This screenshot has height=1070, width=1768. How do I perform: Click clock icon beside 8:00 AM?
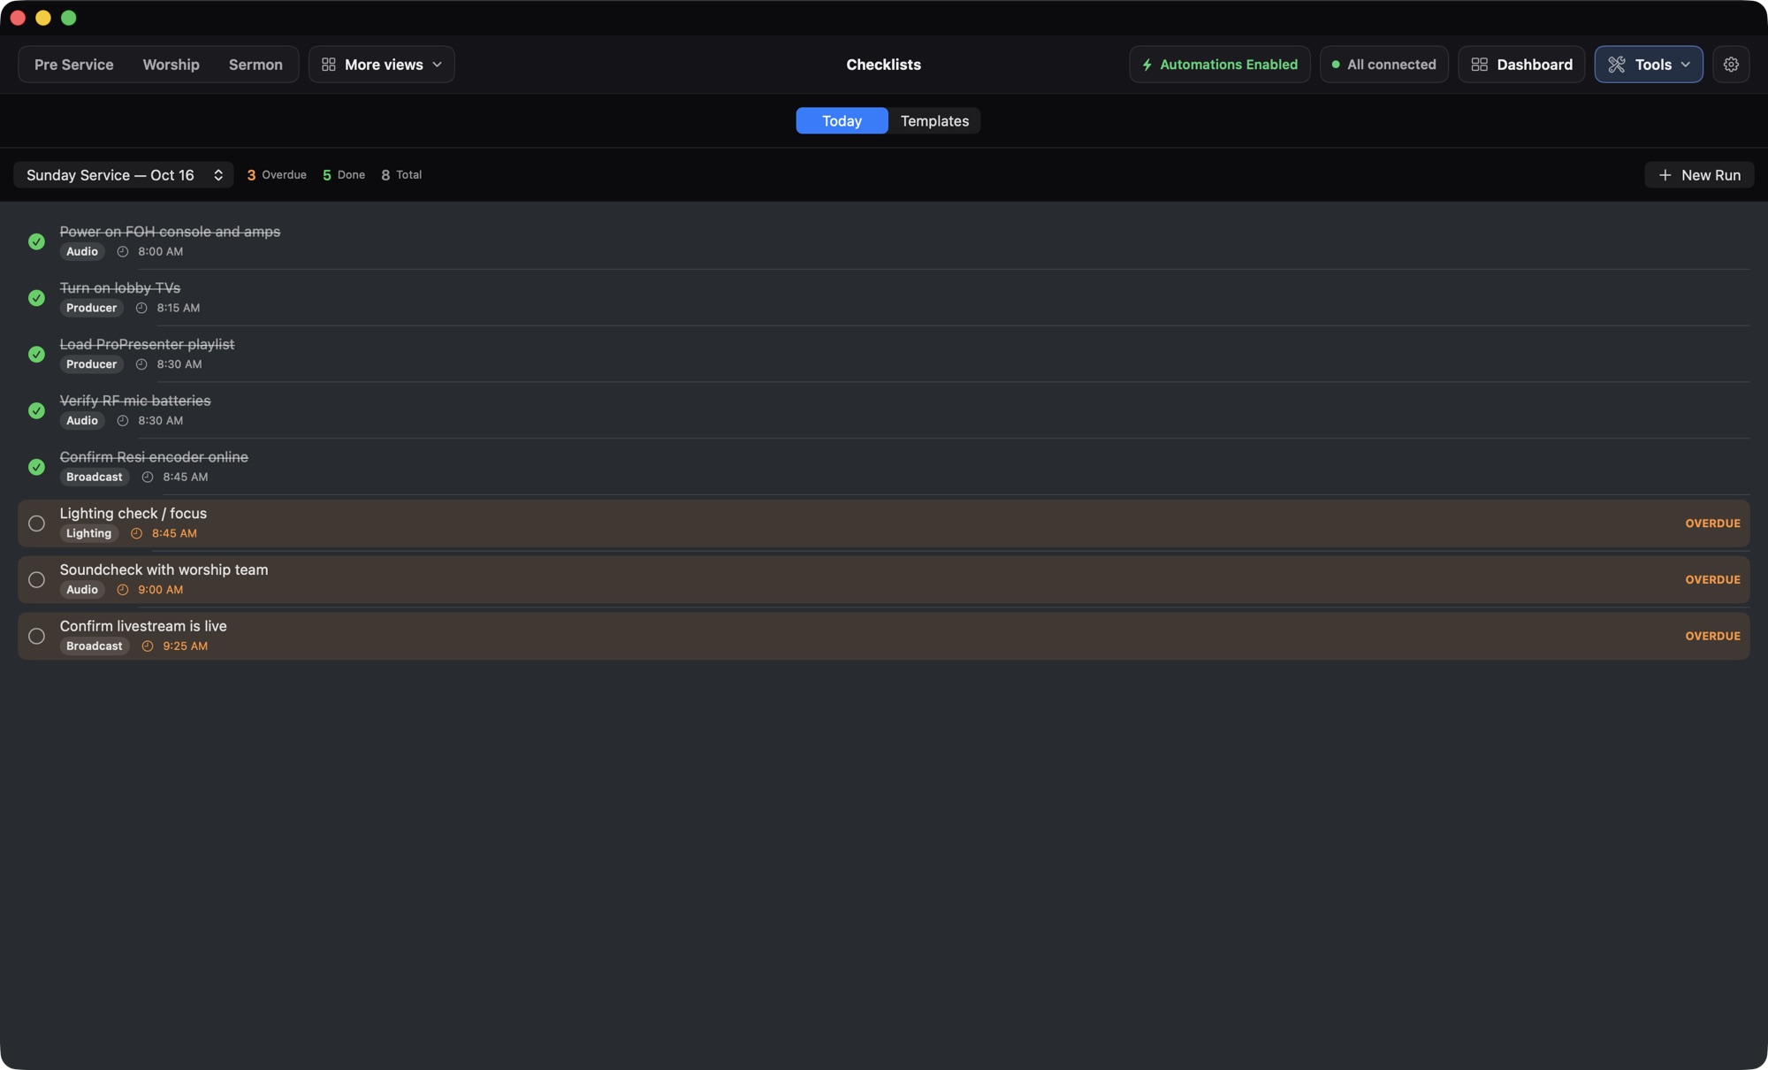click(123, 252)
